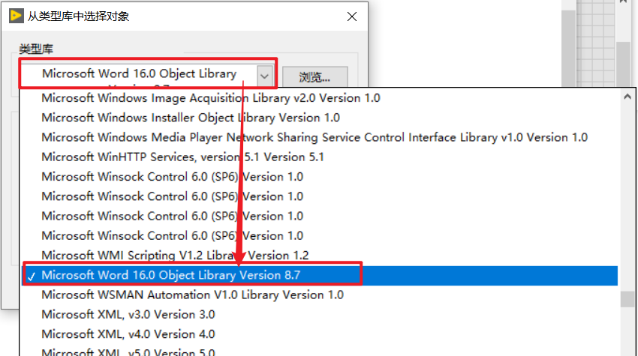Select Microsoft Windows Installer Object Library
The height and width of the screenshot is (356, 638).
coord(191,118)
